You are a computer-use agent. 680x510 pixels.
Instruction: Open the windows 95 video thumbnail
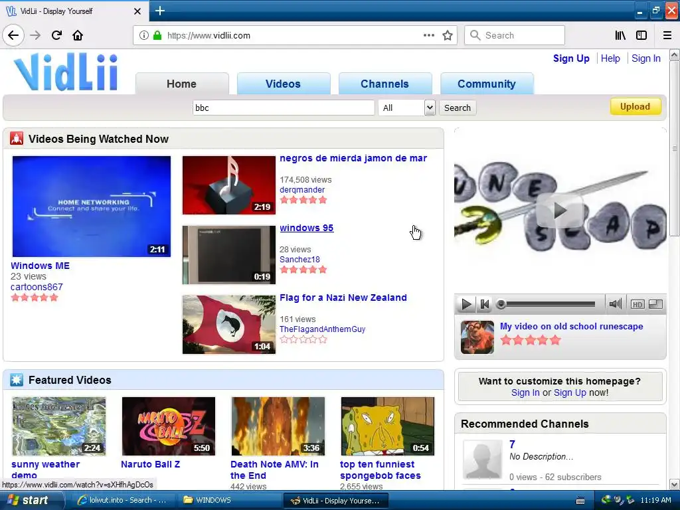point(229,255)
